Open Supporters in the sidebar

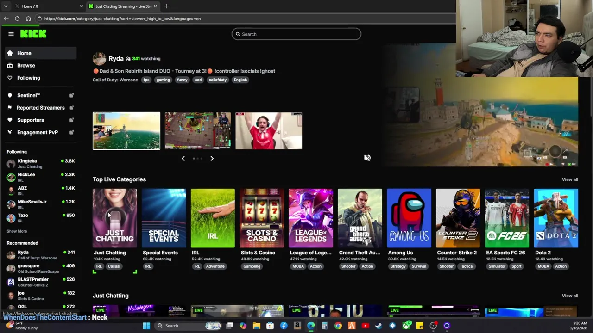click(30, 120)
